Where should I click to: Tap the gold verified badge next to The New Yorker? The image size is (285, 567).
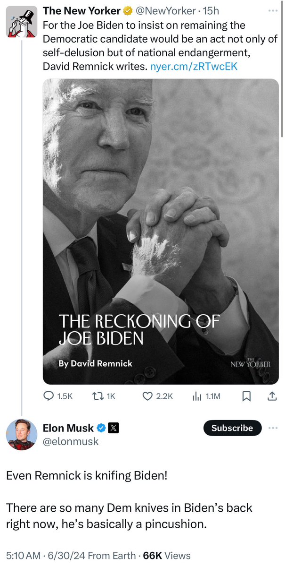click(127, 10)
